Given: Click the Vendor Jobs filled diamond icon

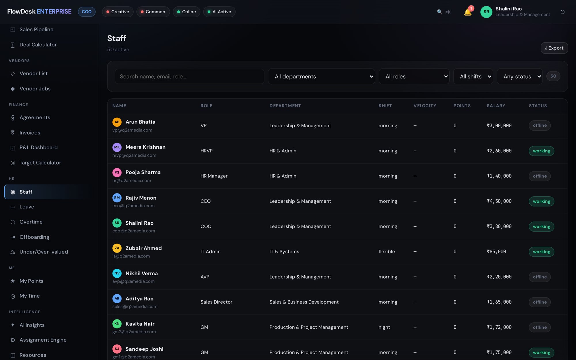Looking at the screenshot, I should [x=13, y=89].
